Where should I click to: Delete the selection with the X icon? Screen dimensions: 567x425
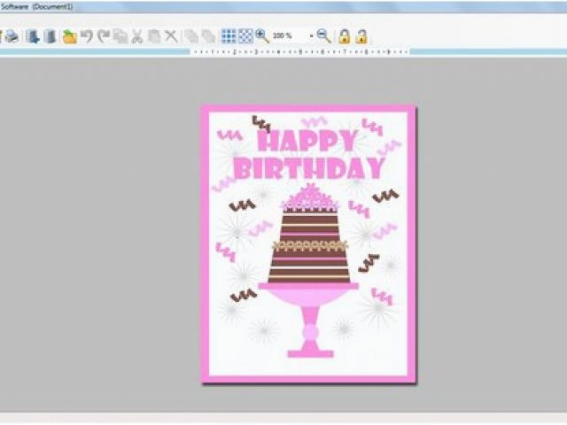point(171,36)
